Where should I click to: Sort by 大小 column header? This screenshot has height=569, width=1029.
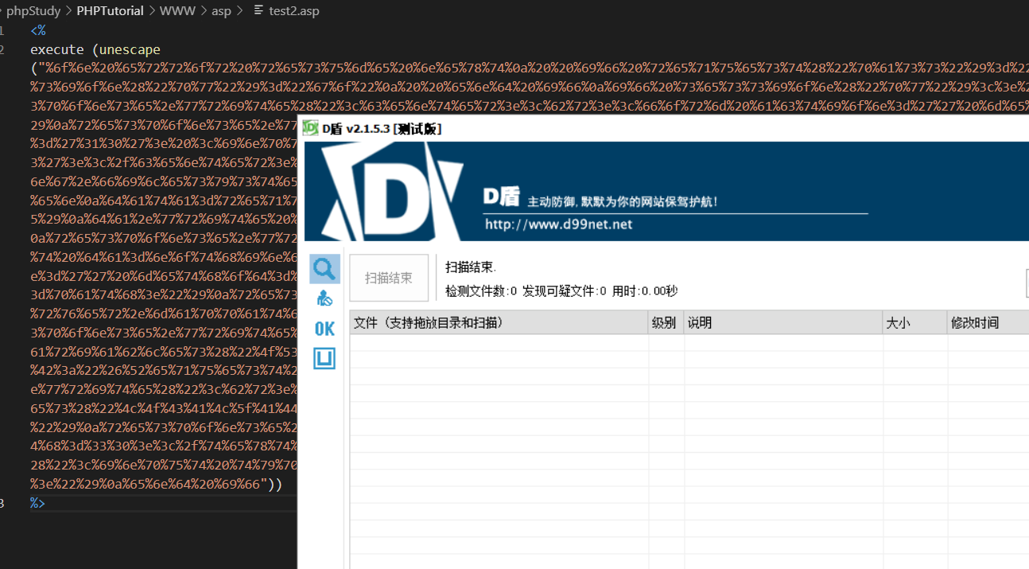coord(915,322)
